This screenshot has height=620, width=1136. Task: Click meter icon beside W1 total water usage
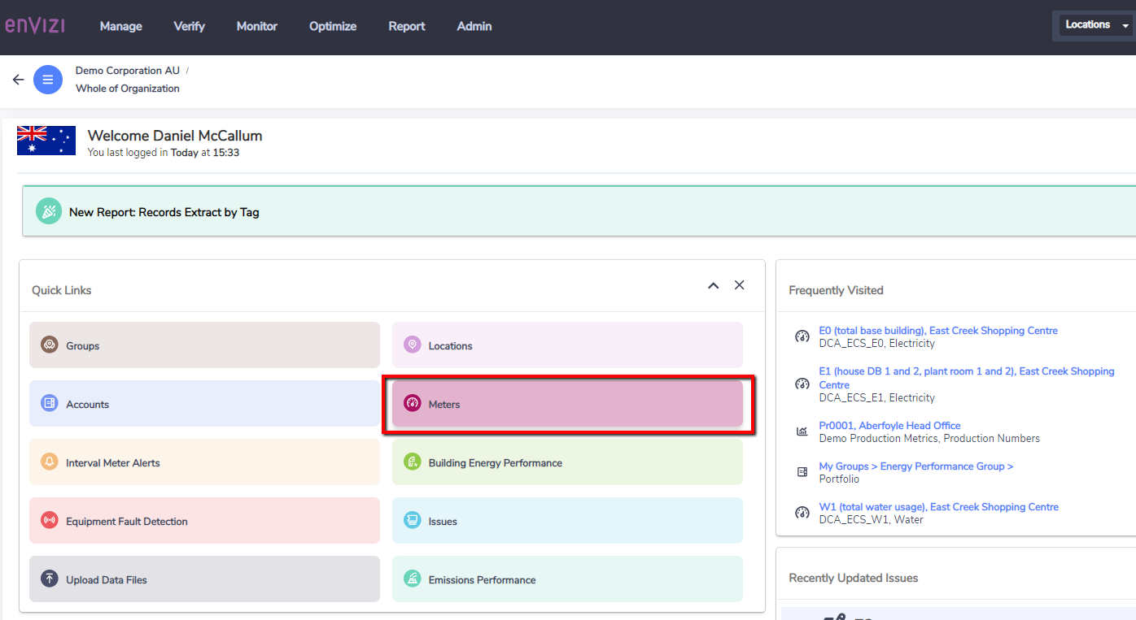[802, 513]
